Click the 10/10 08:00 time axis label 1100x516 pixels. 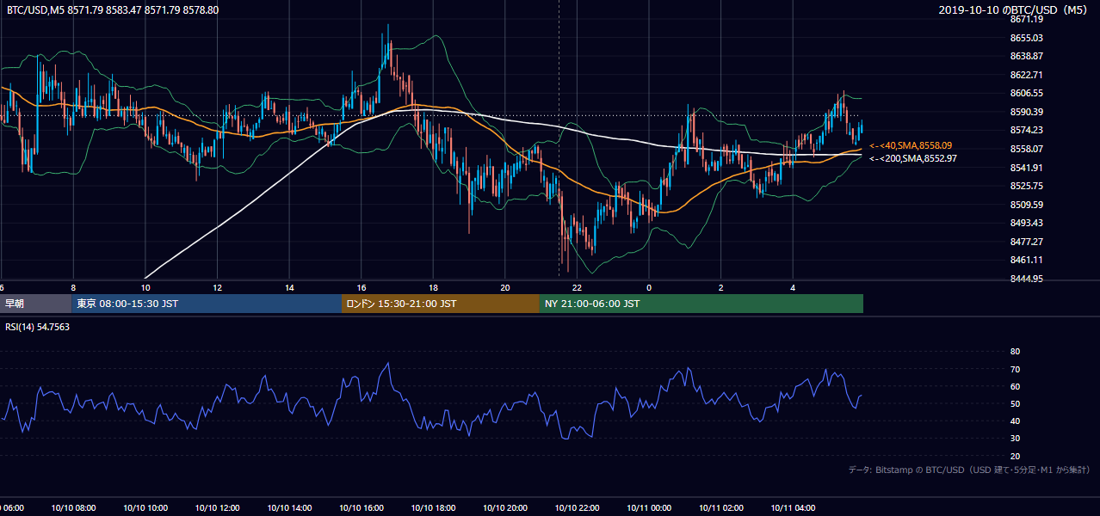(72, 508)
